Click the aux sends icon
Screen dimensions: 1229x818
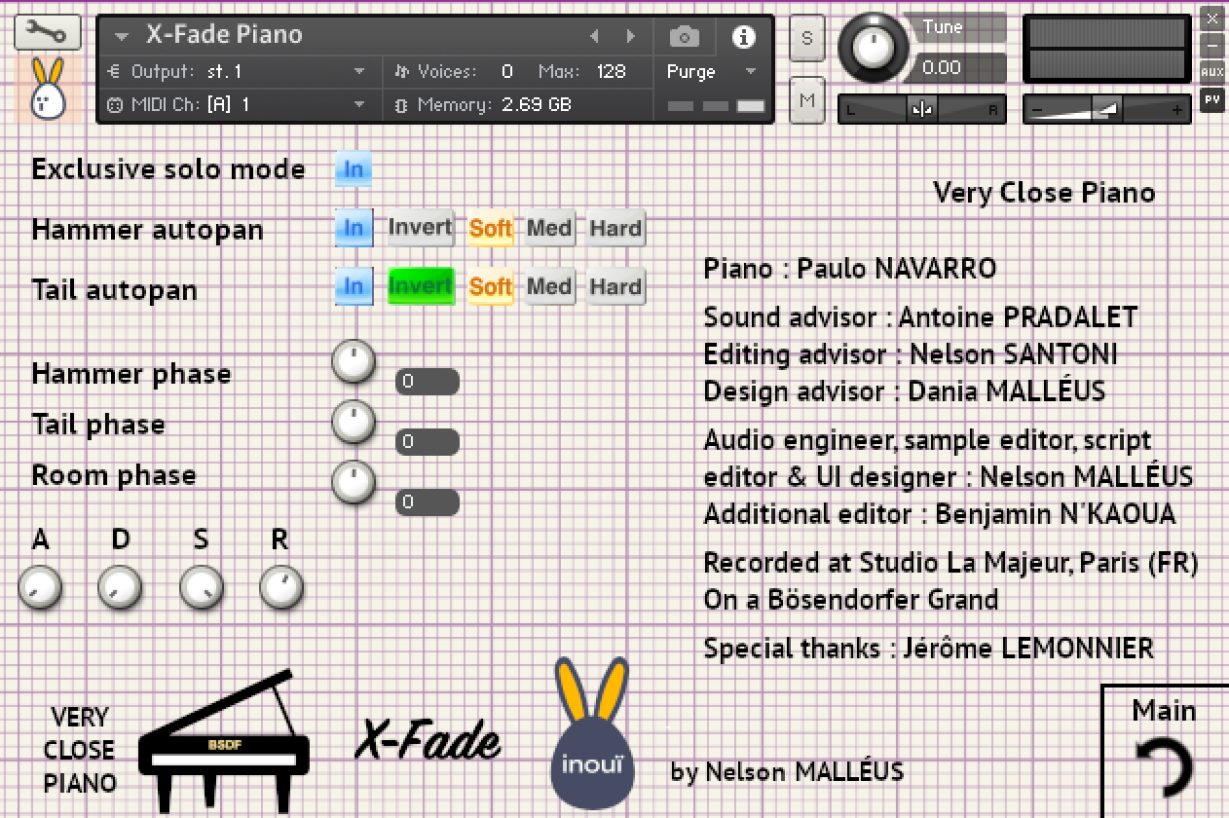[x=1212, y=71]
